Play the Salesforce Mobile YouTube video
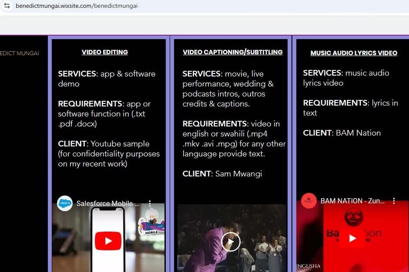The height and width of the screenshot is (272, 409). (108, 241)
